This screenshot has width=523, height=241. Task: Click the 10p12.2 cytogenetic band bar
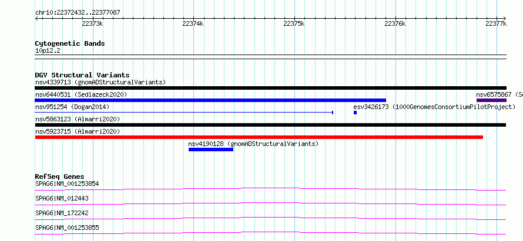tap(270, 57)
